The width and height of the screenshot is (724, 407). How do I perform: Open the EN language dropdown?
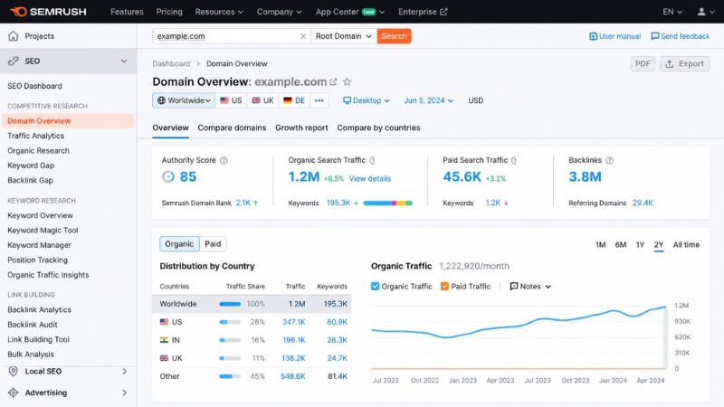(672, 12)
